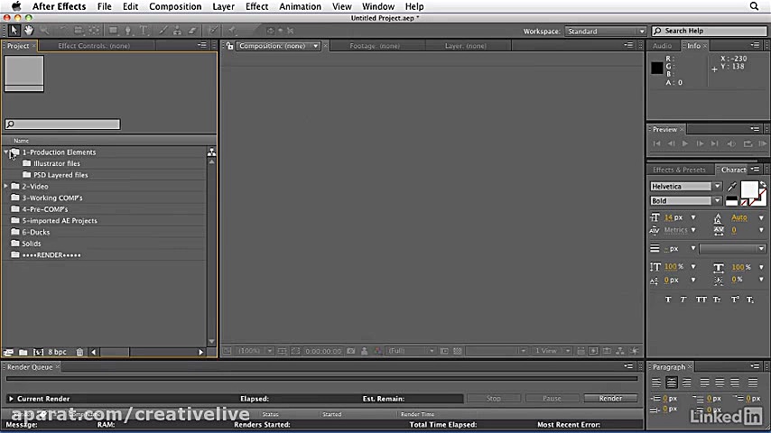Create a new composition from Project panel
Image resolution: width=771 pixels, height=433 pixels.
tap(38, 352)
